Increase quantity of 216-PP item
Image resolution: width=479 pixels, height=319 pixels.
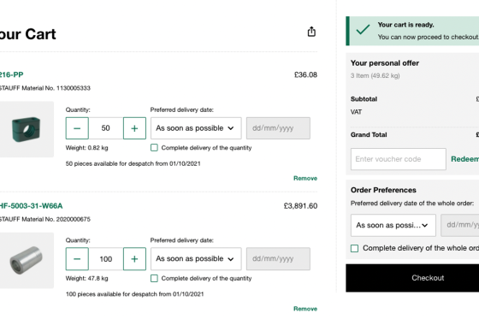(134, 128)
